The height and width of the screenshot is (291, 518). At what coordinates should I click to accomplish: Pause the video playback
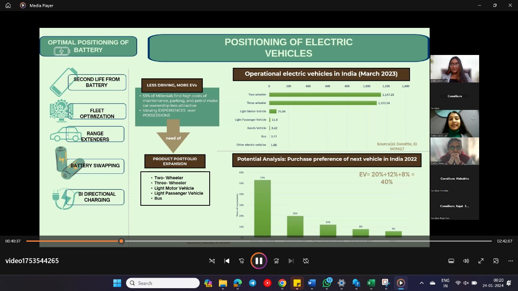point(259,261)
